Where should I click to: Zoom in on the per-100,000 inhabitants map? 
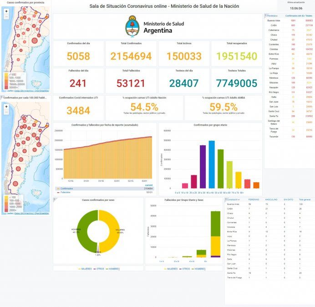[6, 107]
